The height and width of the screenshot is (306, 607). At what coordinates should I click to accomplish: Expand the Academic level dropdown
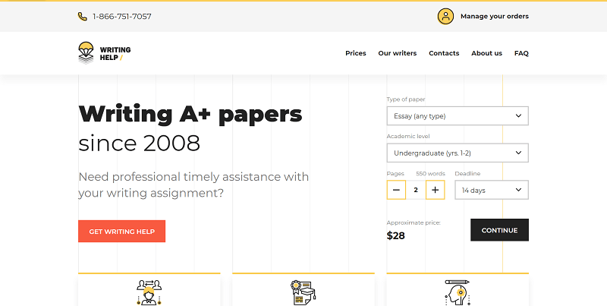[x=457, y=153]
